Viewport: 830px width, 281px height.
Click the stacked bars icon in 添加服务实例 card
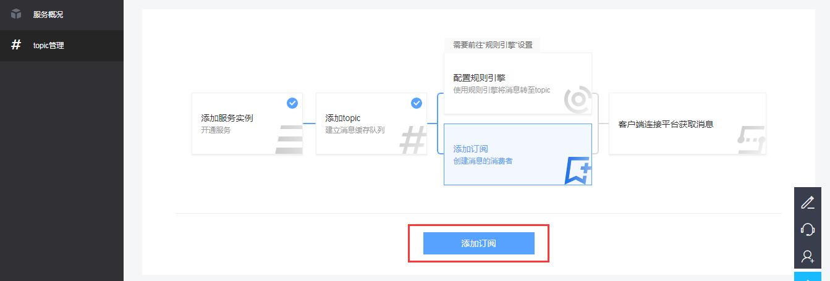pos(289,140)
